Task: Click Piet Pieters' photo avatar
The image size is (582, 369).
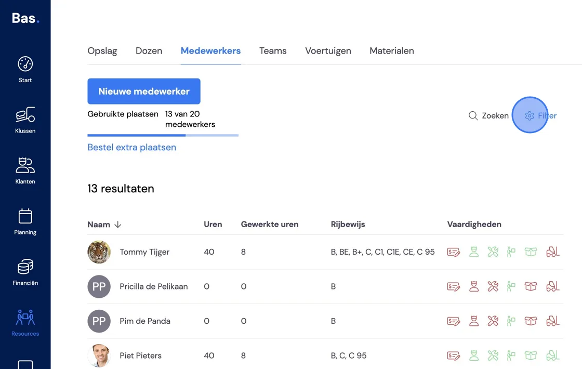Action: click(x=99, y=355)
